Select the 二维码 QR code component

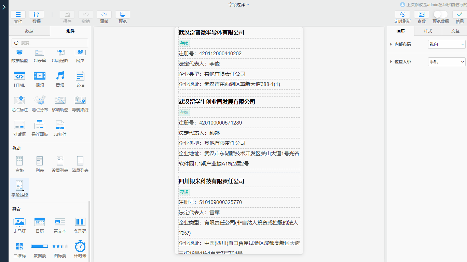click(x=19, y=247)
